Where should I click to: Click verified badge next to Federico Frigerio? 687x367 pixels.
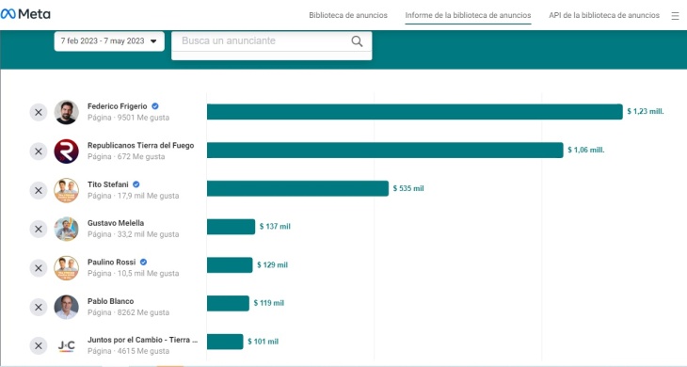tap(155, 106)
